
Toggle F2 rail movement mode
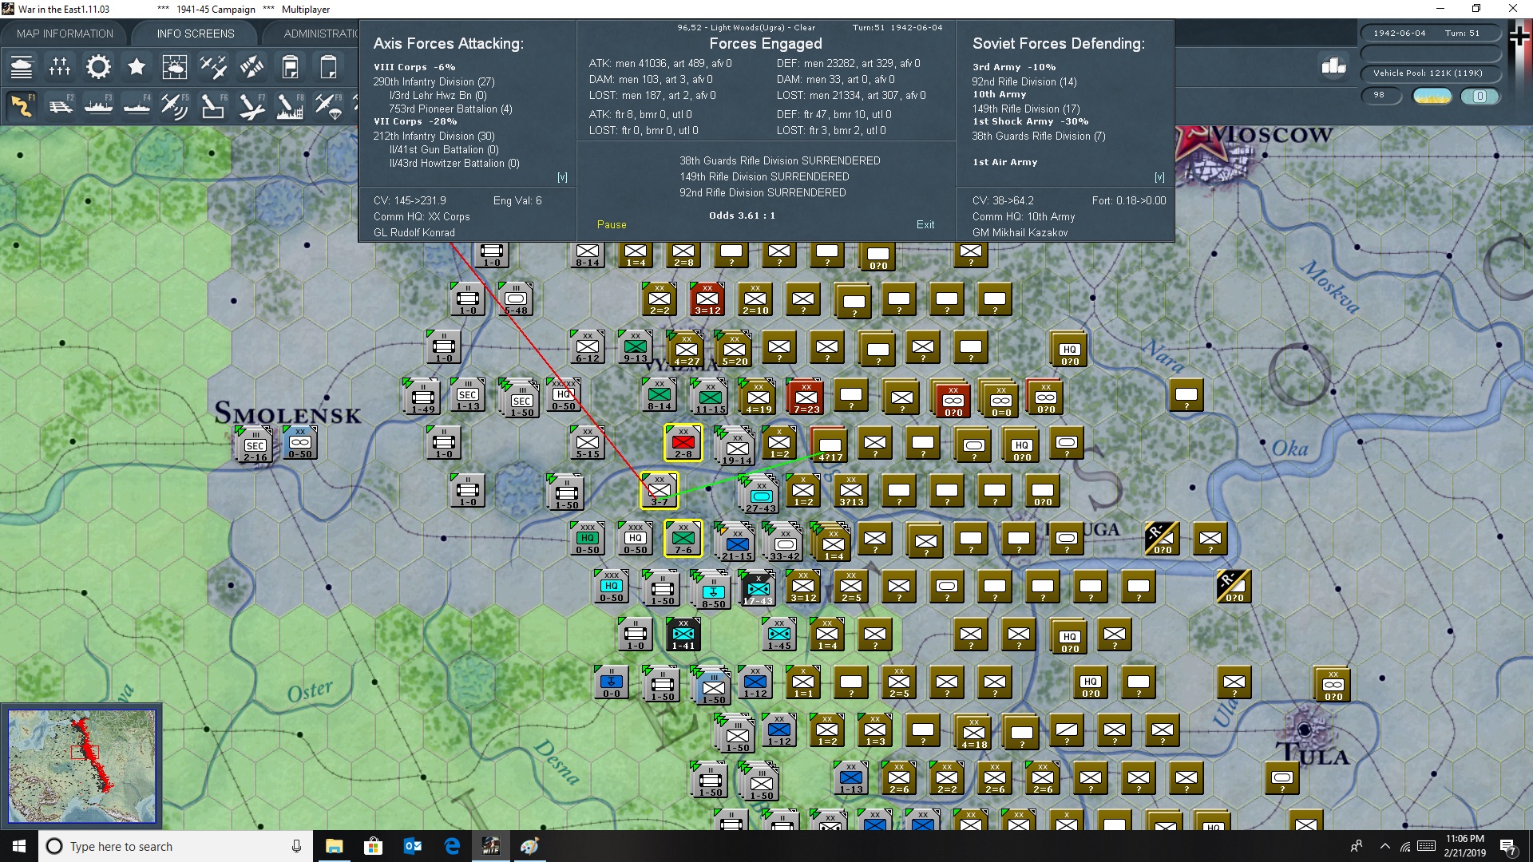tap(60, 105)
